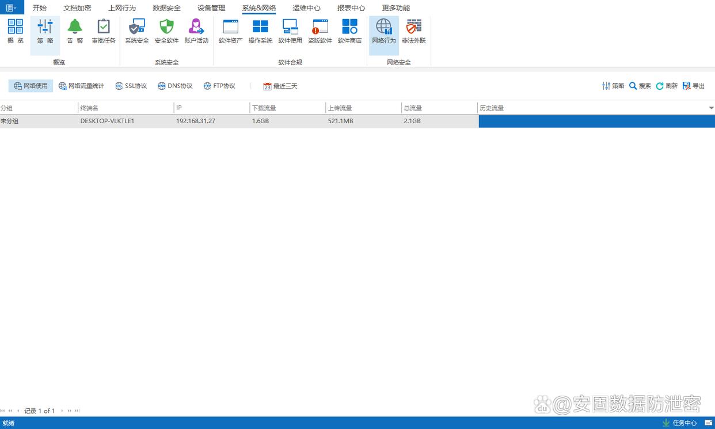
Task: Switch to the 上网行为 ribbon tab
Action: (x=122, y=8)
